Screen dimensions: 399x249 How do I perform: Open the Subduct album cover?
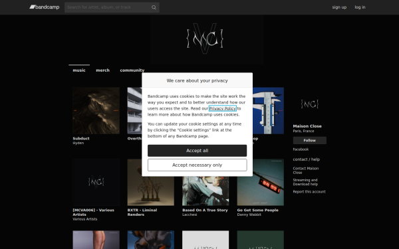pos(96,110)
